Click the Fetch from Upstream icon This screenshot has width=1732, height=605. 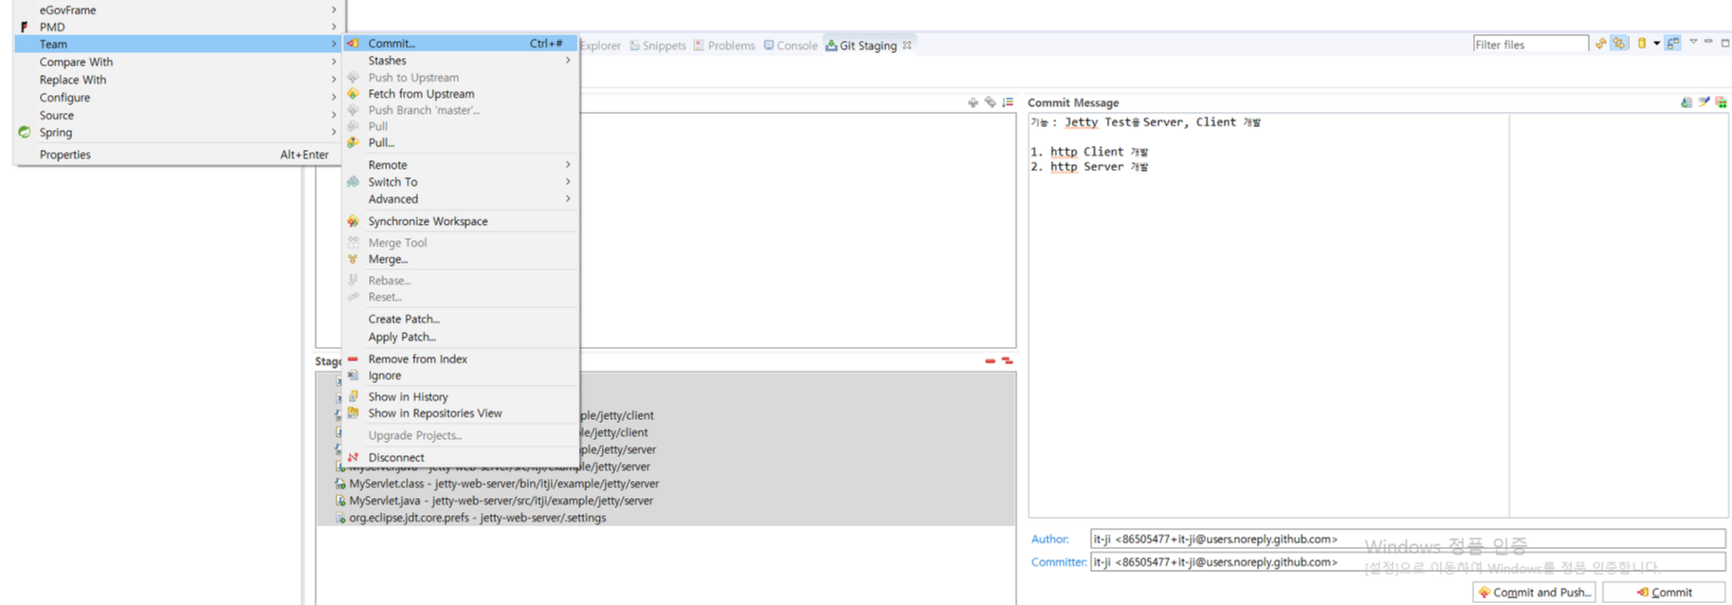pyautogui.click(x=353, y=94)
